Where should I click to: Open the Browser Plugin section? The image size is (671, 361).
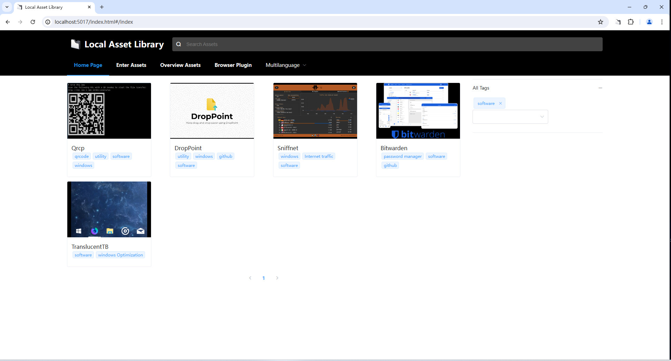[233, 65]
